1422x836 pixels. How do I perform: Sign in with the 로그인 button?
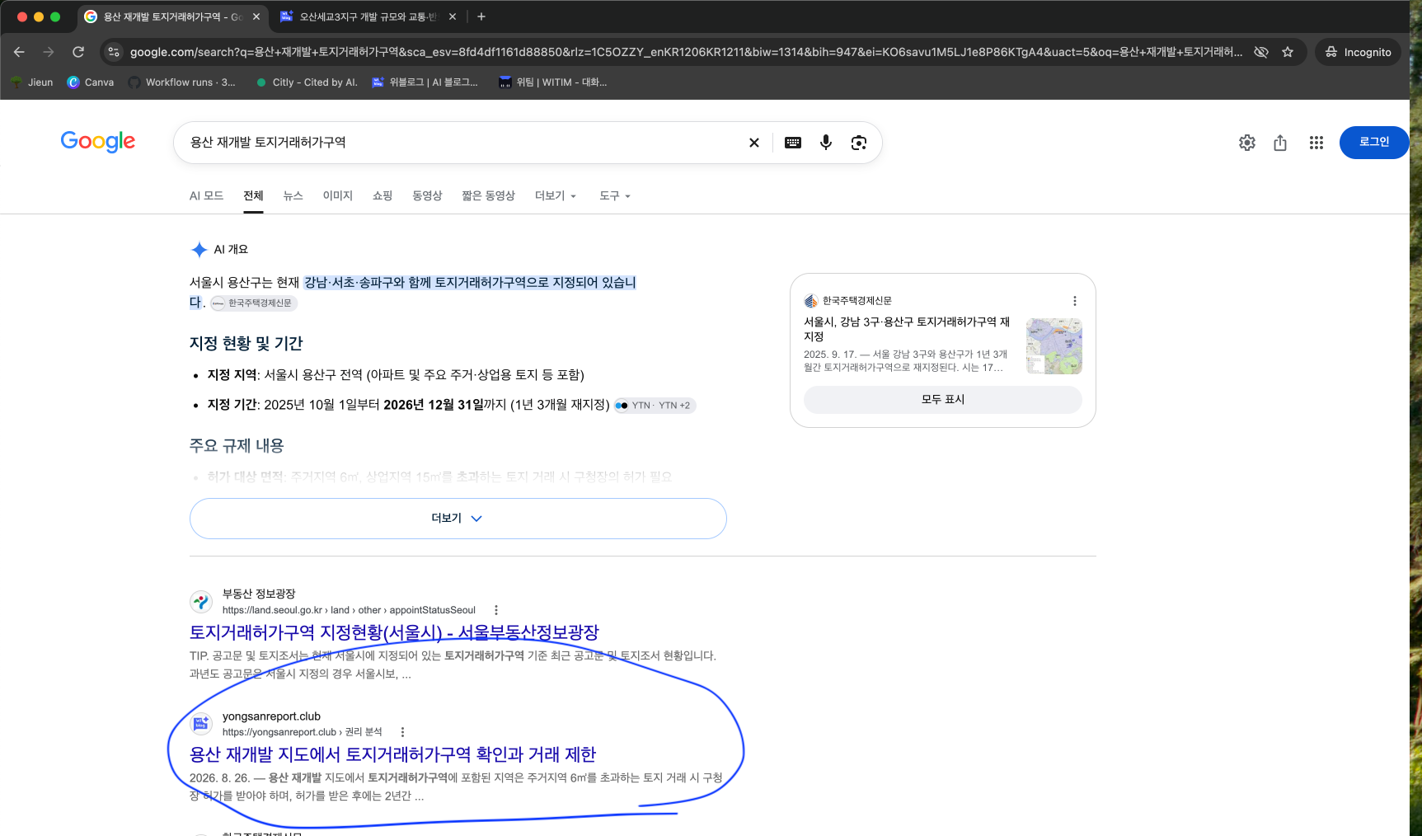click(1374, 143)
